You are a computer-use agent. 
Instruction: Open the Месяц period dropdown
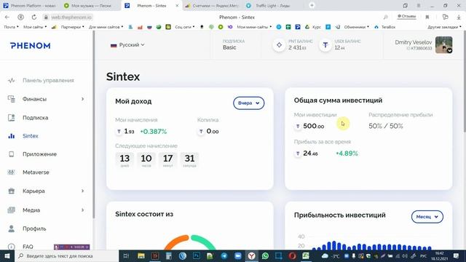point(427,217)
